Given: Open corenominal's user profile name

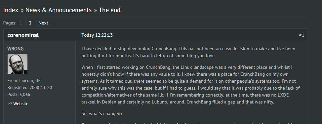Looking at the screenshot, I should pos(23,35).
